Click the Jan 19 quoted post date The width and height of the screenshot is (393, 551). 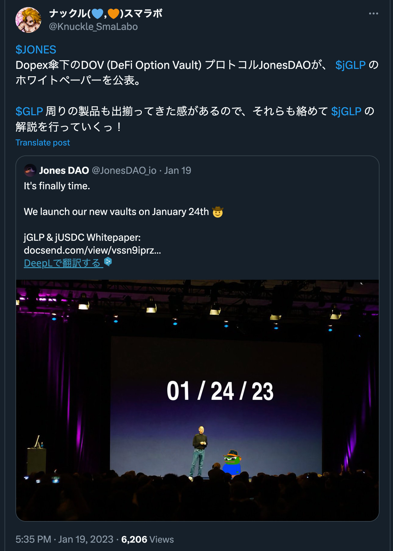(178, 170)
